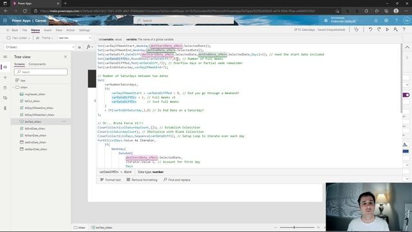
Task: Click the browser refresh button
Action: [x=24, y=11]
